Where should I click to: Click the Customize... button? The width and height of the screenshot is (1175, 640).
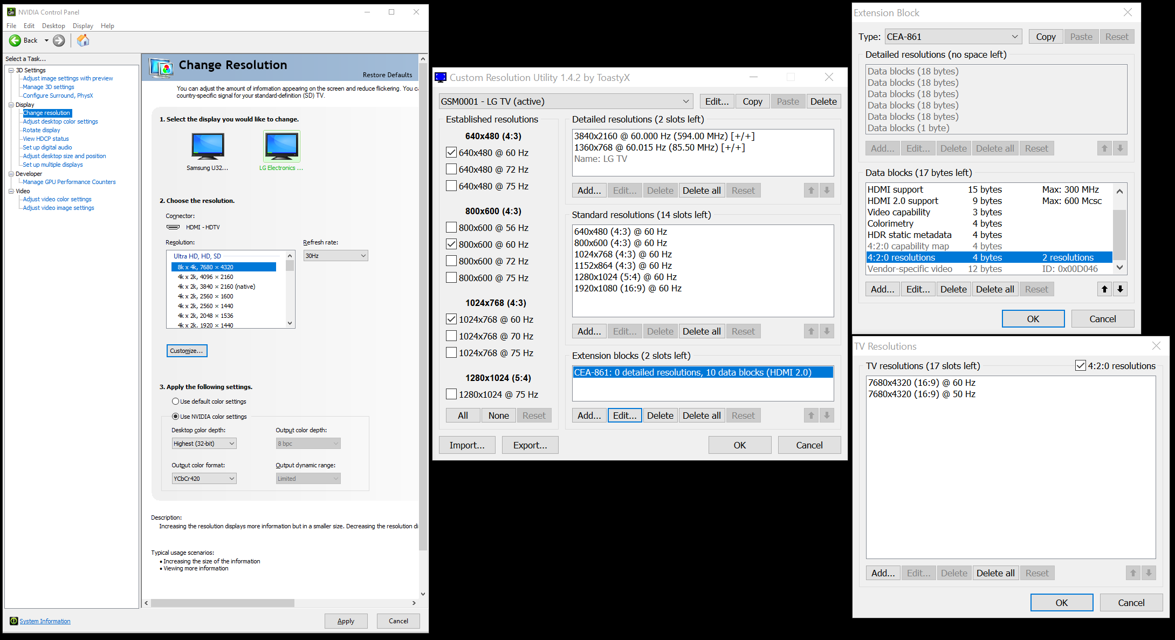(187, 351)
